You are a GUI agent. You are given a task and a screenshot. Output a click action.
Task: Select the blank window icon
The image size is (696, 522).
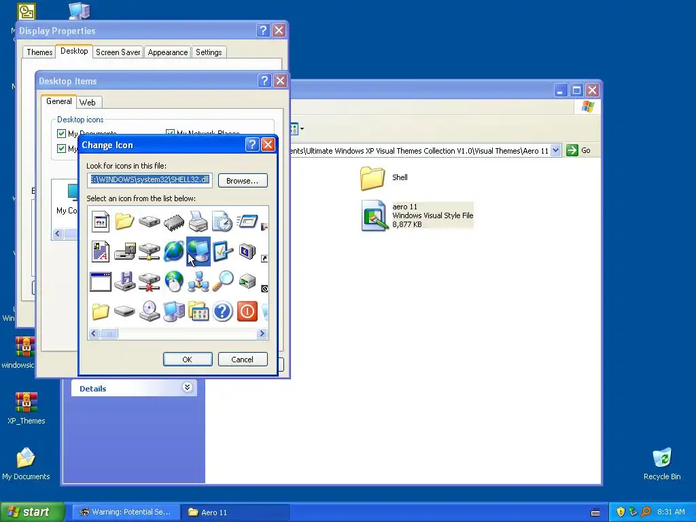[x=101, y=282]
